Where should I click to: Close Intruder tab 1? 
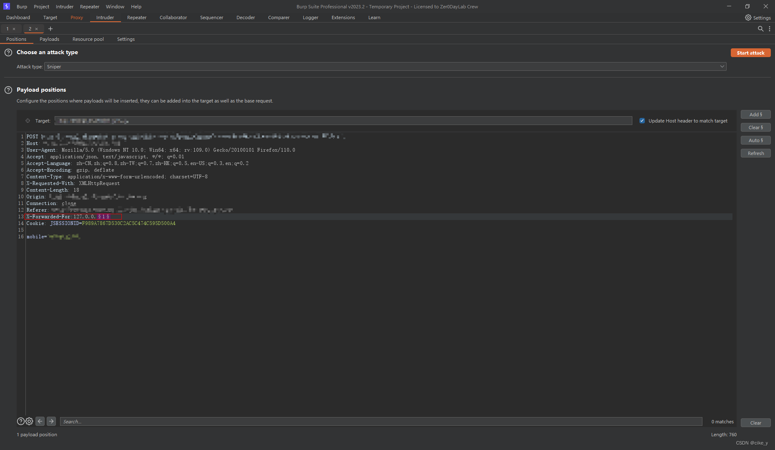(14, 29)
